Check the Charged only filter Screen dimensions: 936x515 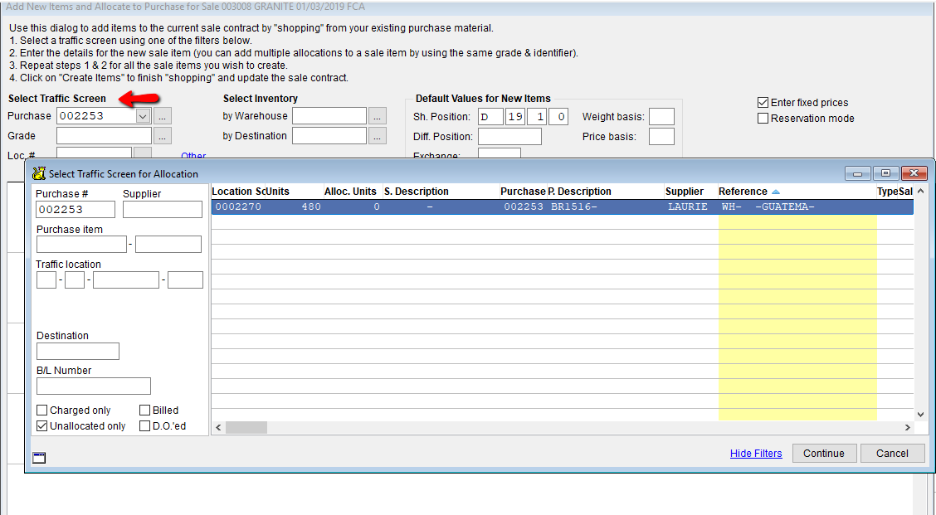pos(41,410)
